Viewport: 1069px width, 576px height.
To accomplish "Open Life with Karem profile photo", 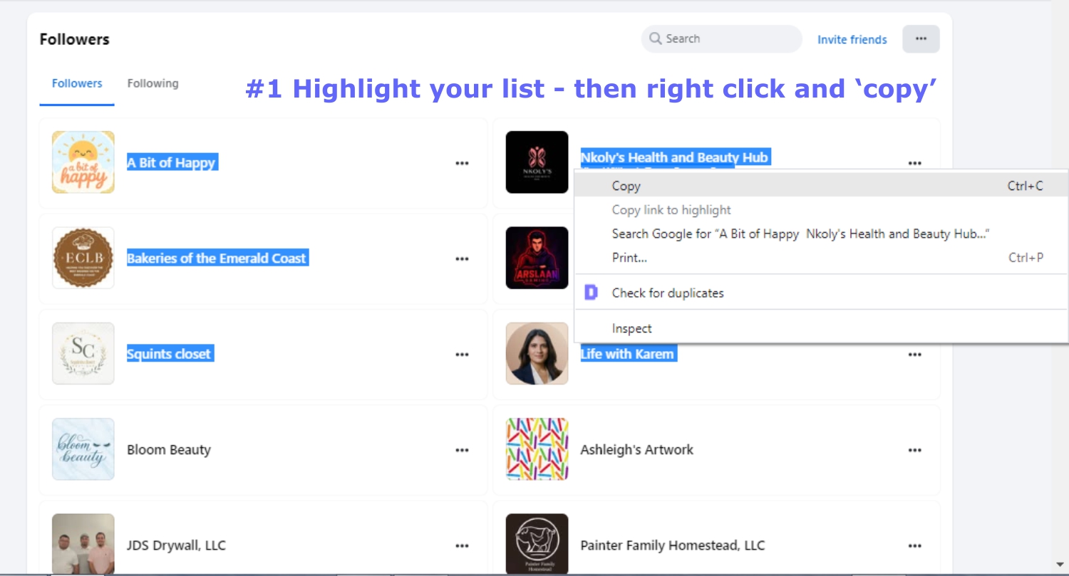I will point(537,354).
